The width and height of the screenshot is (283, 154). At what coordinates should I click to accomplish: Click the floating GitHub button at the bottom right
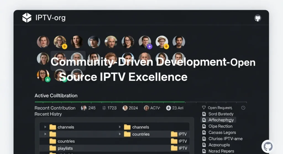pos(268,147)
